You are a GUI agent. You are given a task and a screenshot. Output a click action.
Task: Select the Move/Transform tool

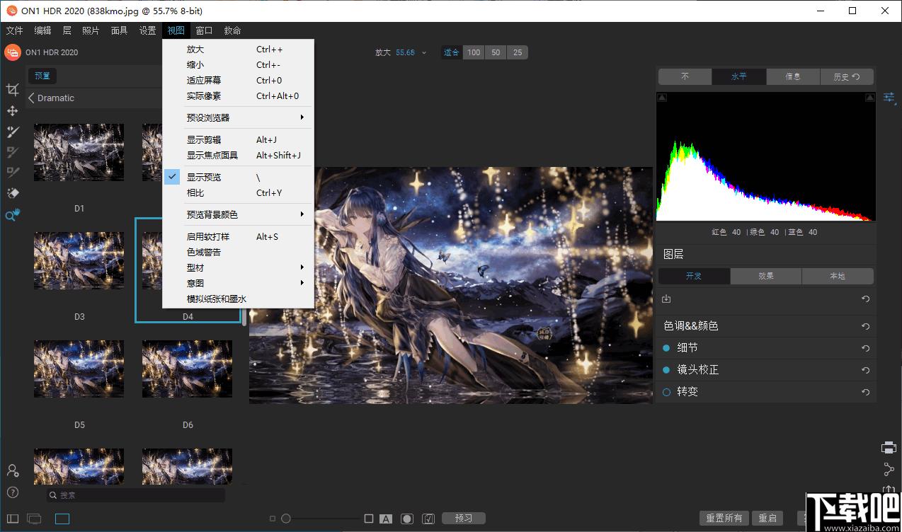tap(12, 111)
